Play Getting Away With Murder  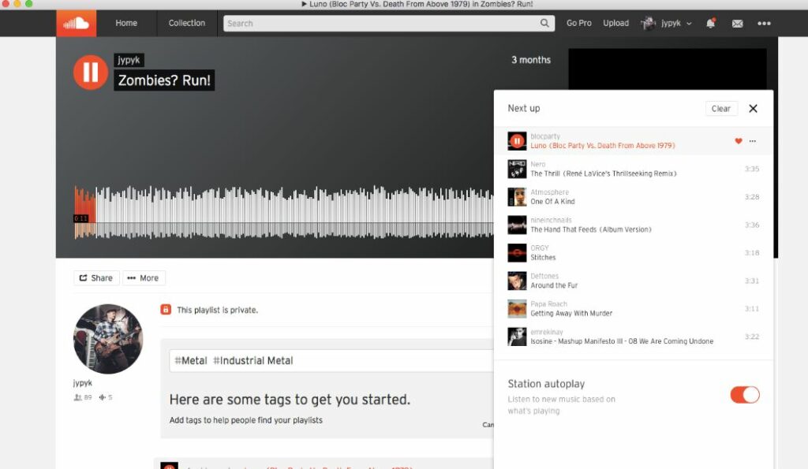coord(571,313)
